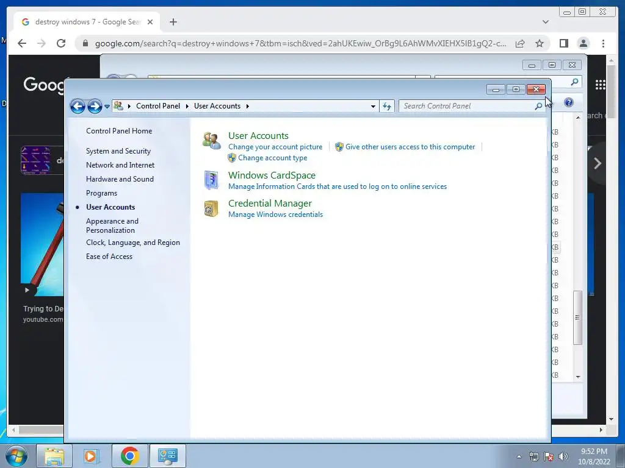Click the share page icon in Chrome
The image size is (625, 468).
point(520,43)
